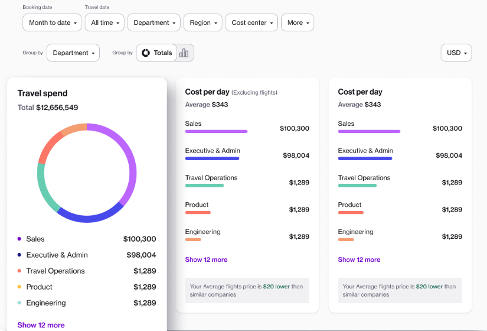Select Sales purple legend dot in Travel spend
487x331 pixels.
click(19, 239)
